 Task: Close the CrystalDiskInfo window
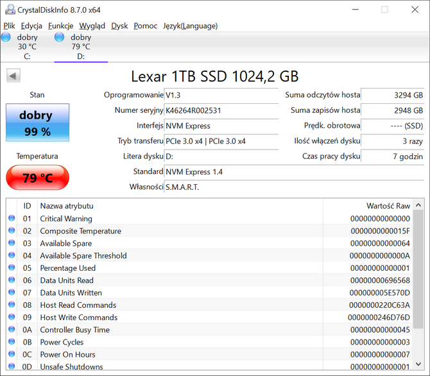click(x=415, y=10)
